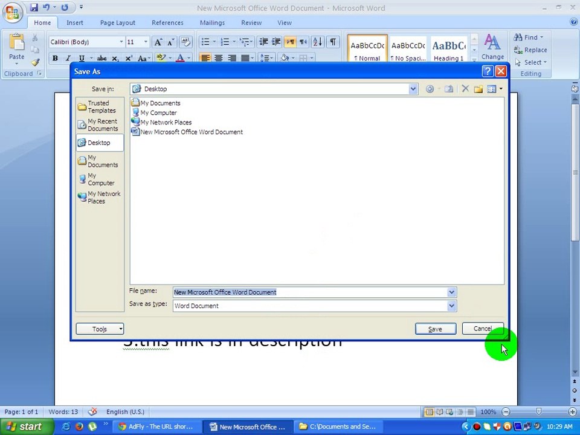Select My Network Places in places bar

click(99, 198)
